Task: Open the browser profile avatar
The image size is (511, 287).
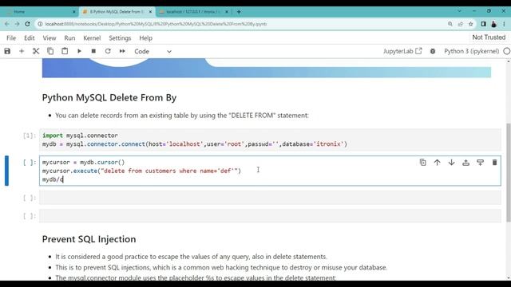Action: [493, 24]
